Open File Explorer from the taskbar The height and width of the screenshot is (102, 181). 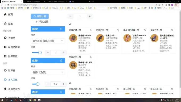35,100
